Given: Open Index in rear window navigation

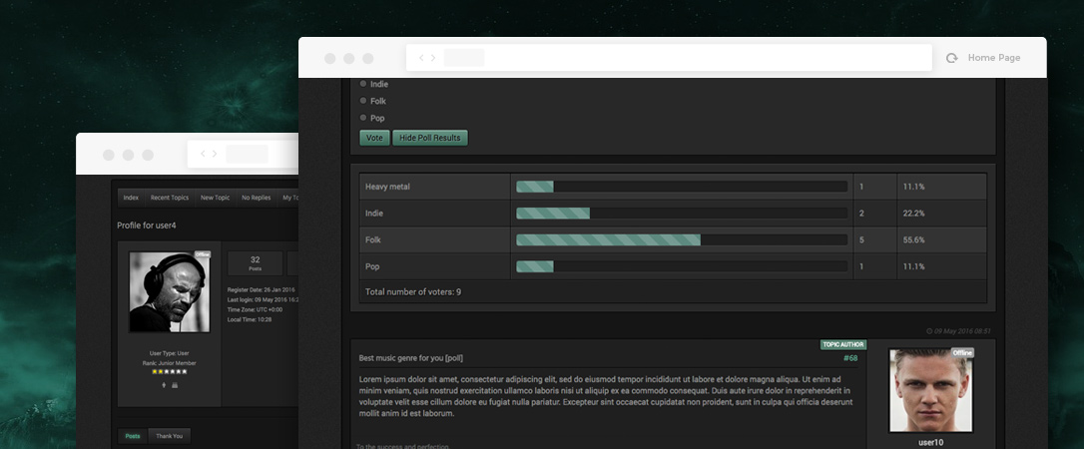Looking at the screenshot, I should pos(132,198).
